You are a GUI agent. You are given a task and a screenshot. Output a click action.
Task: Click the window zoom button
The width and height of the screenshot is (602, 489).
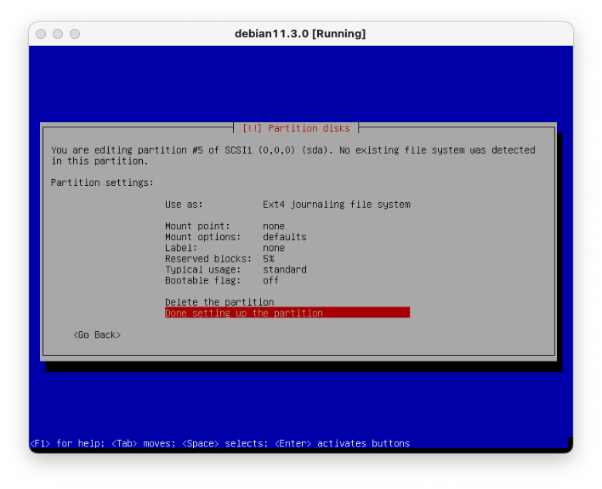coord(75,34)
